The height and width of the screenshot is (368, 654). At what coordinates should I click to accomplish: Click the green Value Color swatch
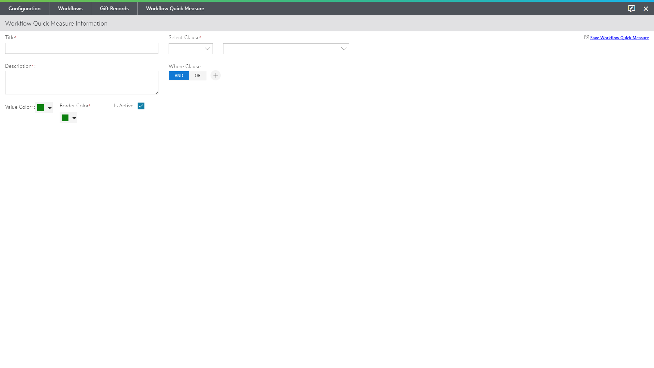(41, 108)
